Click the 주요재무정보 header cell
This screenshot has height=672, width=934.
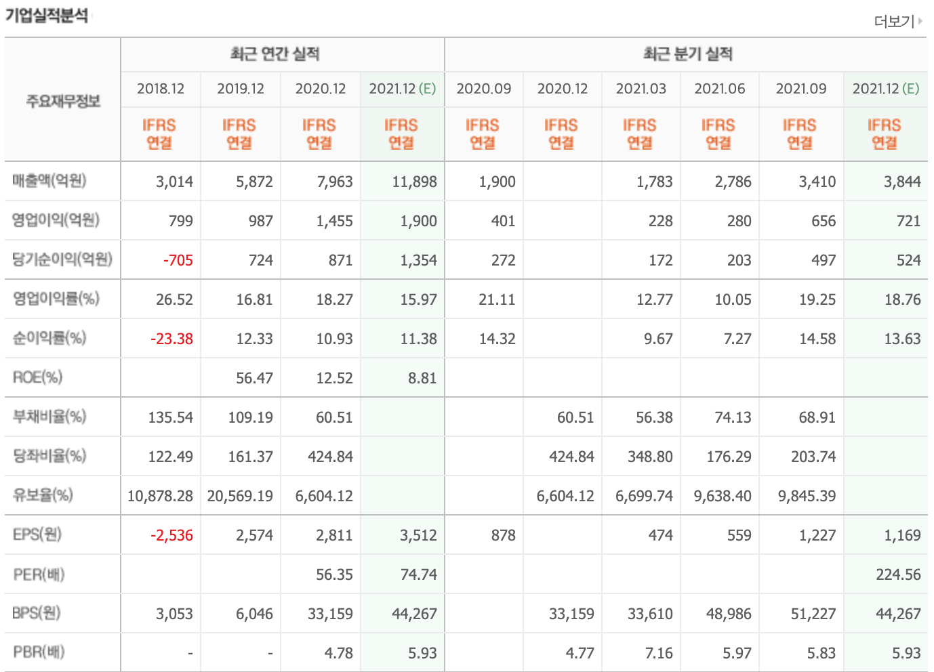pyautogui.click(x=63, y=101)
